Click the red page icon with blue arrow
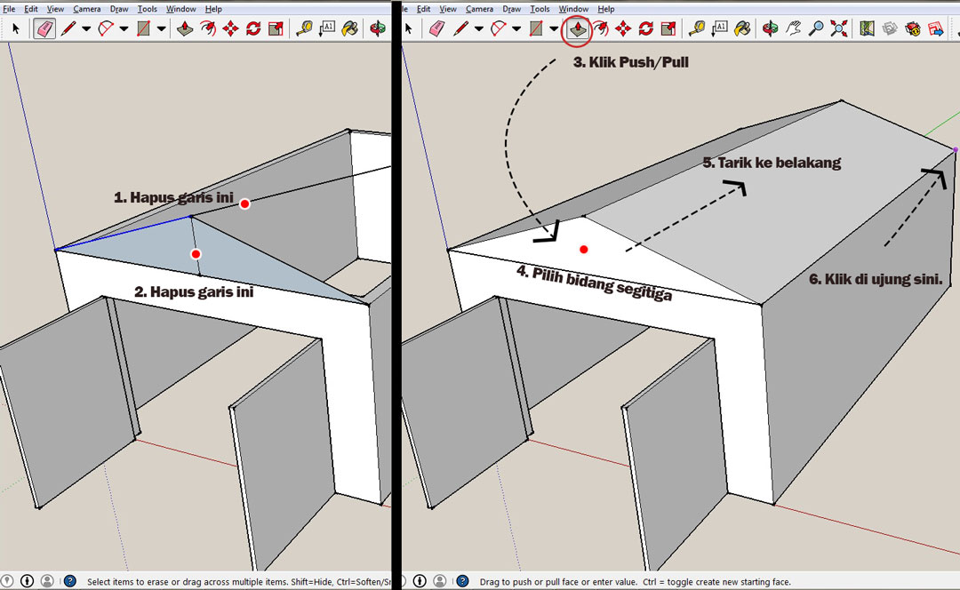The height and width of the screenshot is (590, 960). point(936,28)
